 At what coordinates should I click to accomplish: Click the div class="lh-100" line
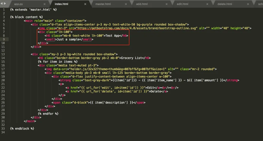(x=55, y=32)
